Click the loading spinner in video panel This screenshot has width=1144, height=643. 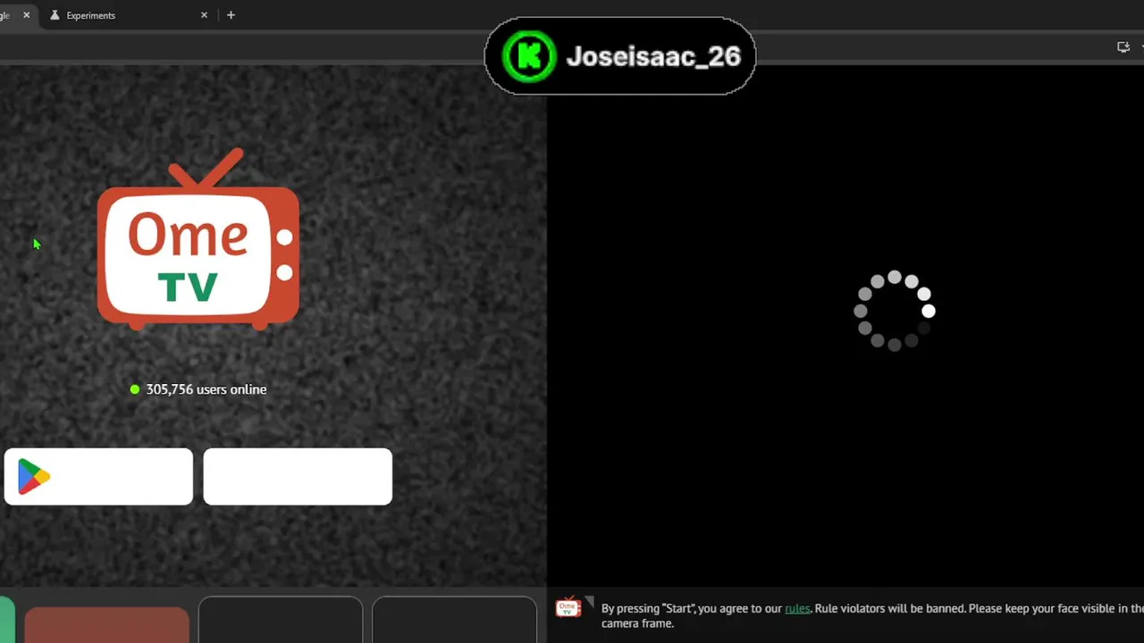click(x=894, y=311)
